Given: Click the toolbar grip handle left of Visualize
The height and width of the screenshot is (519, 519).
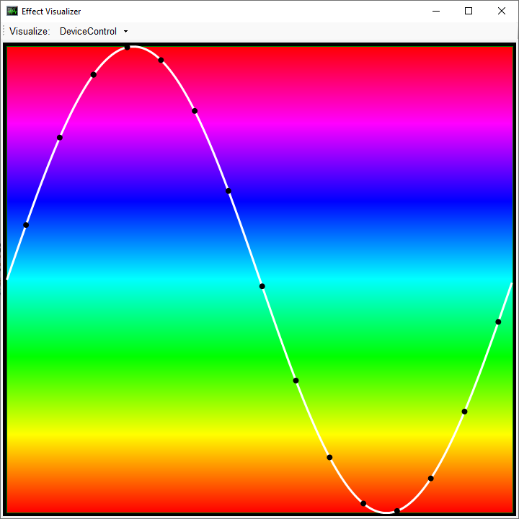Looking at the screenshot, I should click(4, 32).
